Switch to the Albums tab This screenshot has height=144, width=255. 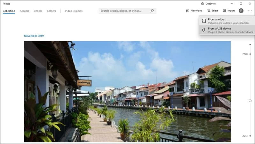pos(25,11)
